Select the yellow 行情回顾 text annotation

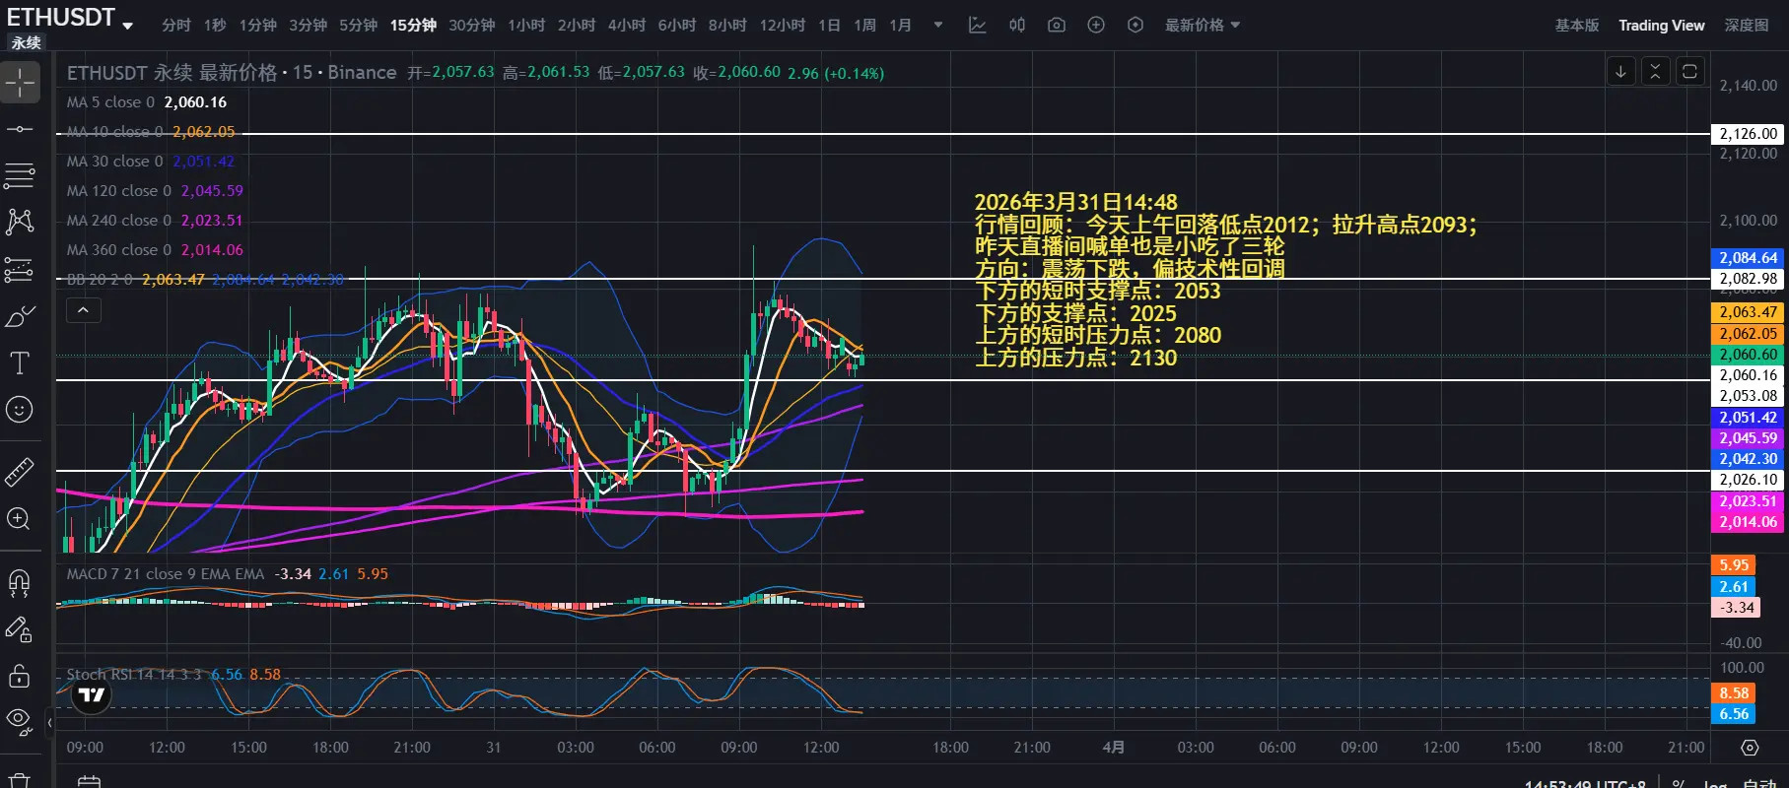pos(1226,280)
